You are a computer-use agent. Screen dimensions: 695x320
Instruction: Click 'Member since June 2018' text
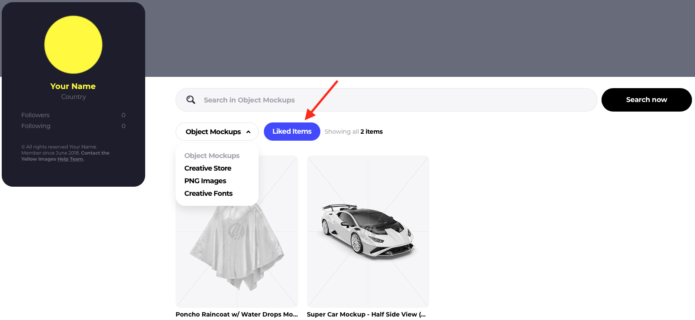pyautogui.click(x=50, y=153)
